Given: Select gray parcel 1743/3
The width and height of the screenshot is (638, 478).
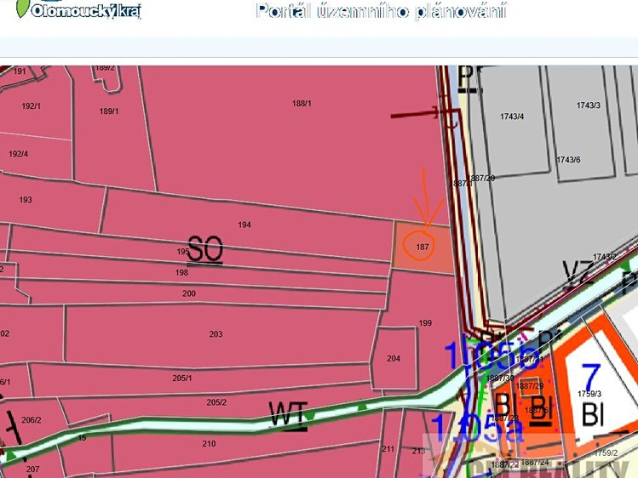Looking at the screenshot, I should point(589,105).
